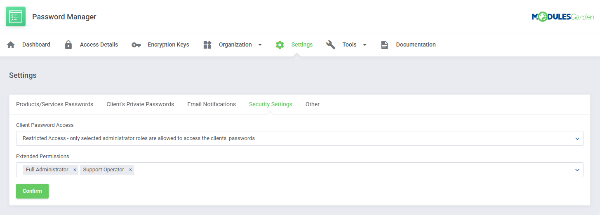Expand the Tools dropdown arrow

coord(365,45)
